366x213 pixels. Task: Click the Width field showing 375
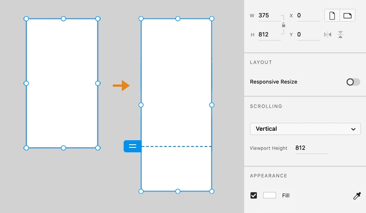tap(269, 16)
